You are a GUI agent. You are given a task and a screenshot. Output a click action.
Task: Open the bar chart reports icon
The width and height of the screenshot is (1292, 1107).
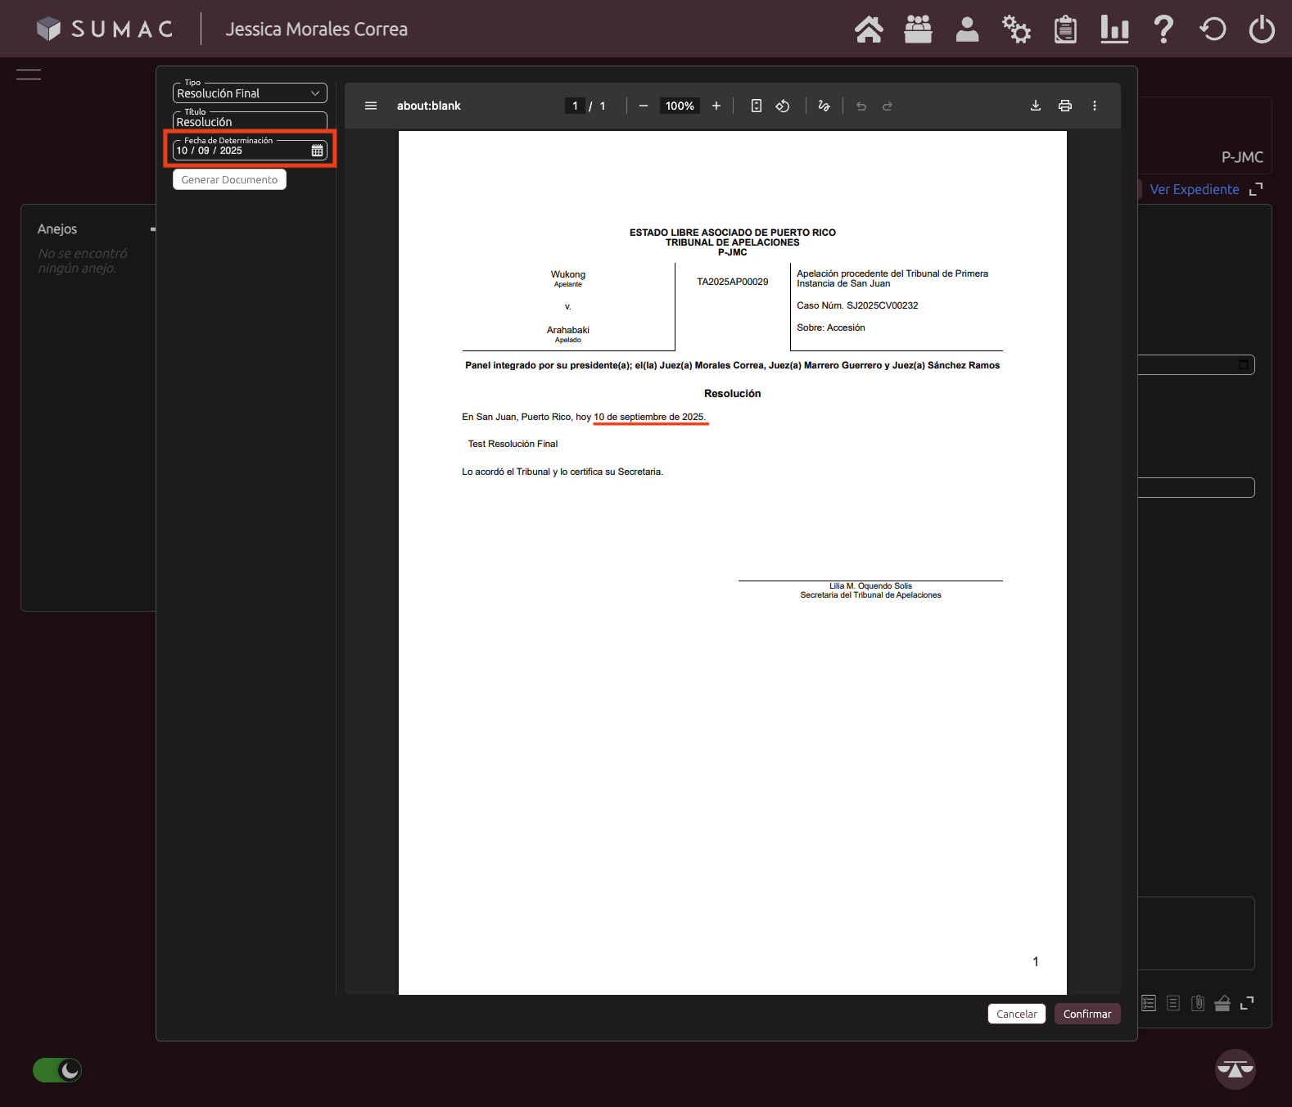coord(1114,29)
